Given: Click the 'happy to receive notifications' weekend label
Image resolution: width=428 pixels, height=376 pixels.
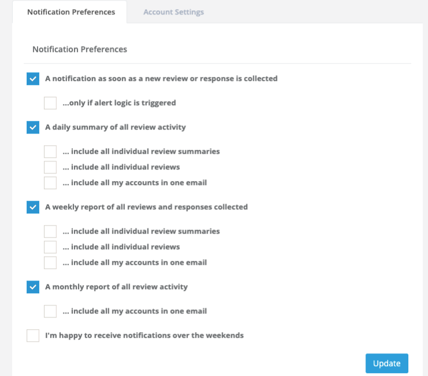Looking at the screenshot, I should click(x=145, y=336).
